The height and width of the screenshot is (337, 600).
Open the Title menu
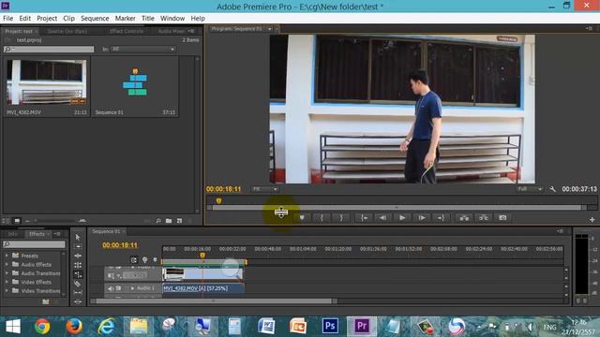point(148,19)
